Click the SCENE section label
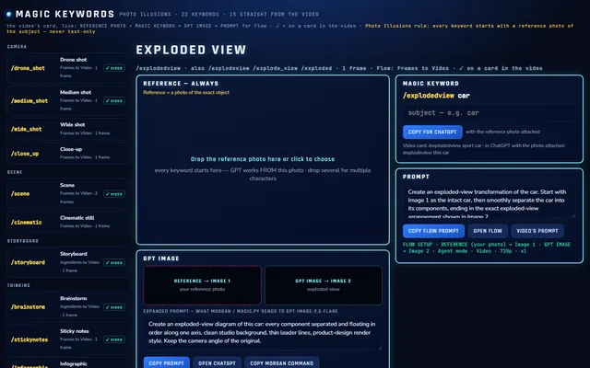Image resolution: width=590 pixels, height=368 pixels. pyautogui.click(x=15, y=172)
